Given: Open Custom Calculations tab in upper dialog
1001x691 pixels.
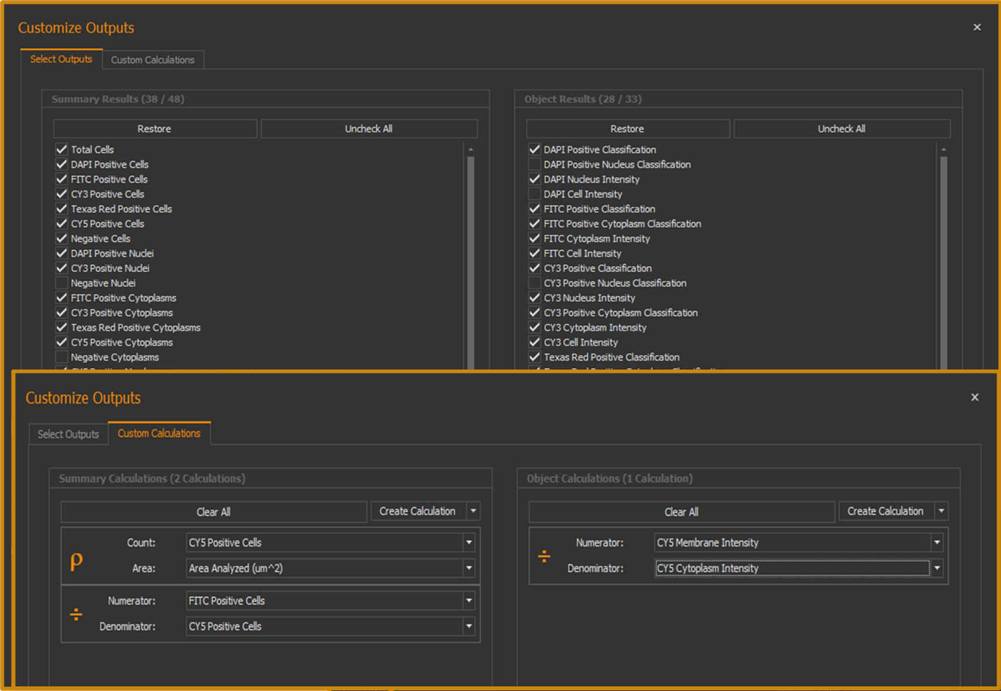Looking at the screenshot, I should [153, 60].
